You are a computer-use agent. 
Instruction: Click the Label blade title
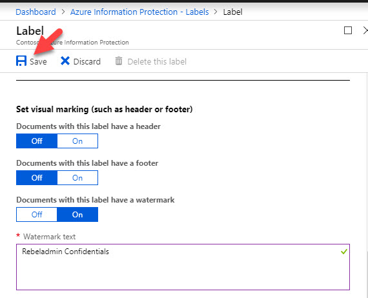[30, 31]
